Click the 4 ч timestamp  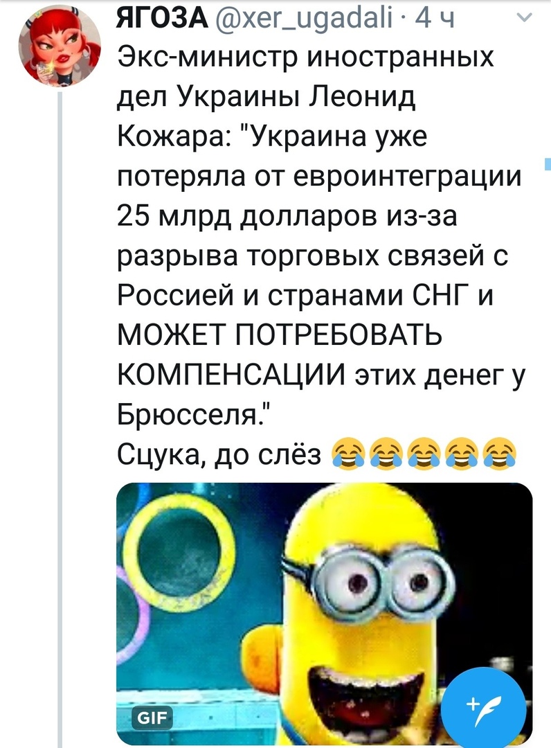click(x=435, y=18)
